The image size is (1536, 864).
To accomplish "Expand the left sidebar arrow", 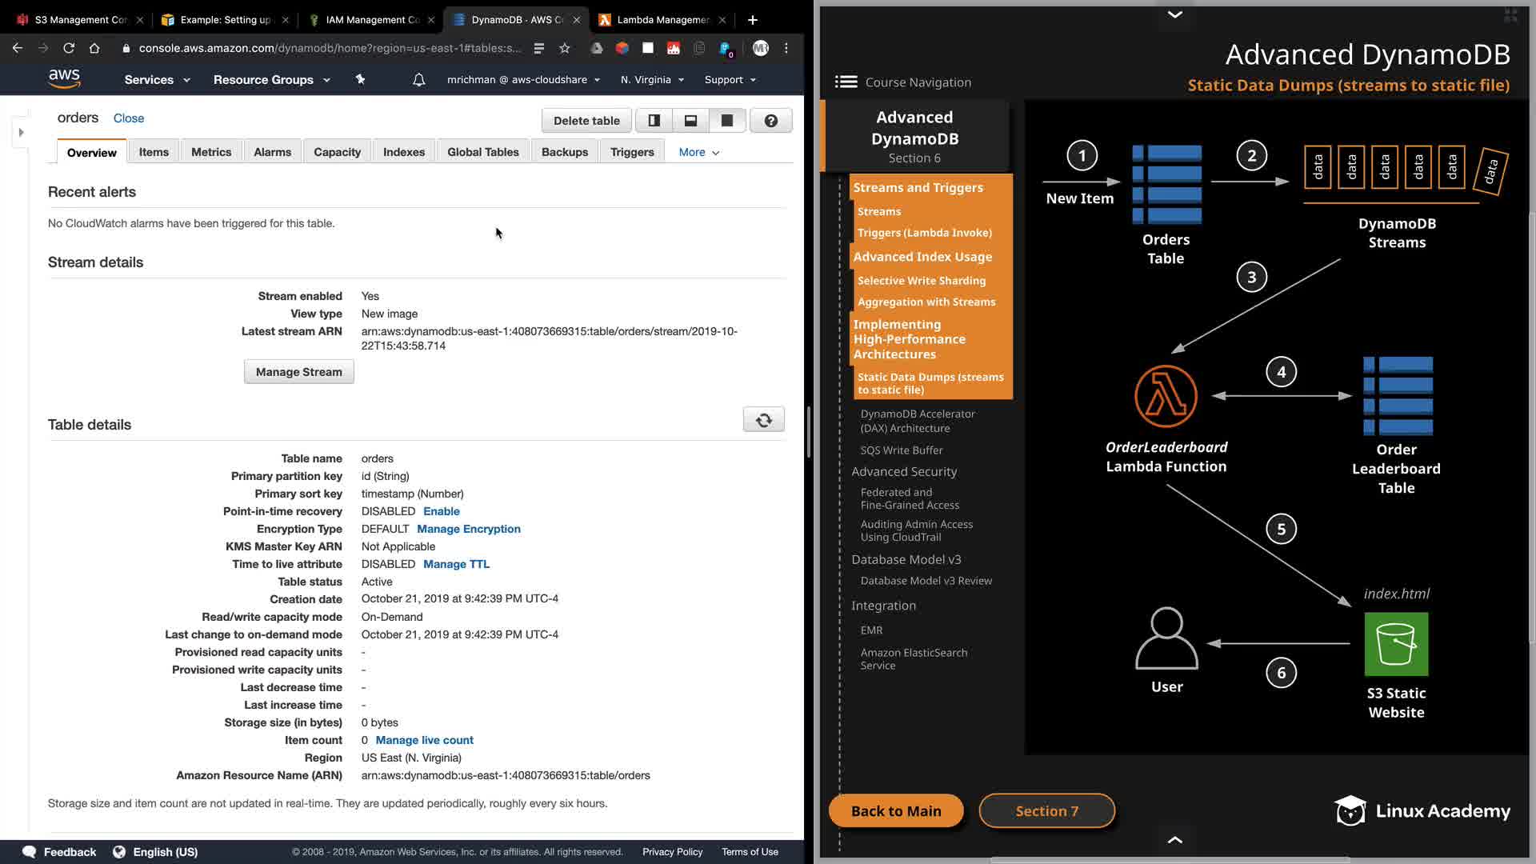I will click(22, 132).
